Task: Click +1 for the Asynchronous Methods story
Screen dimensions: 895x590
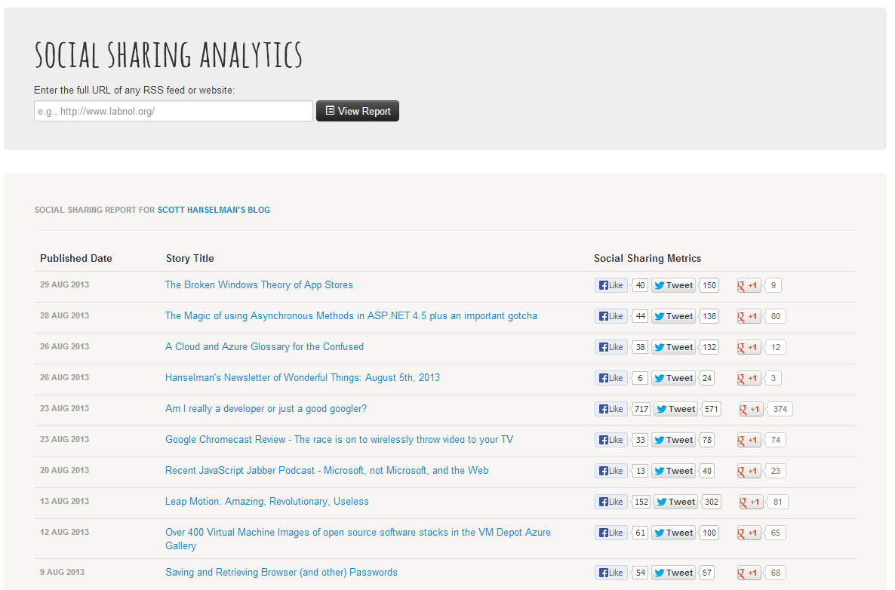Action: [749, 316]
